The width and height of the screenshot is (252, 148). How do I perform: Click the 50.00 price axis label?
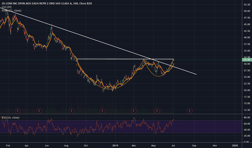(x=247, y=11)
